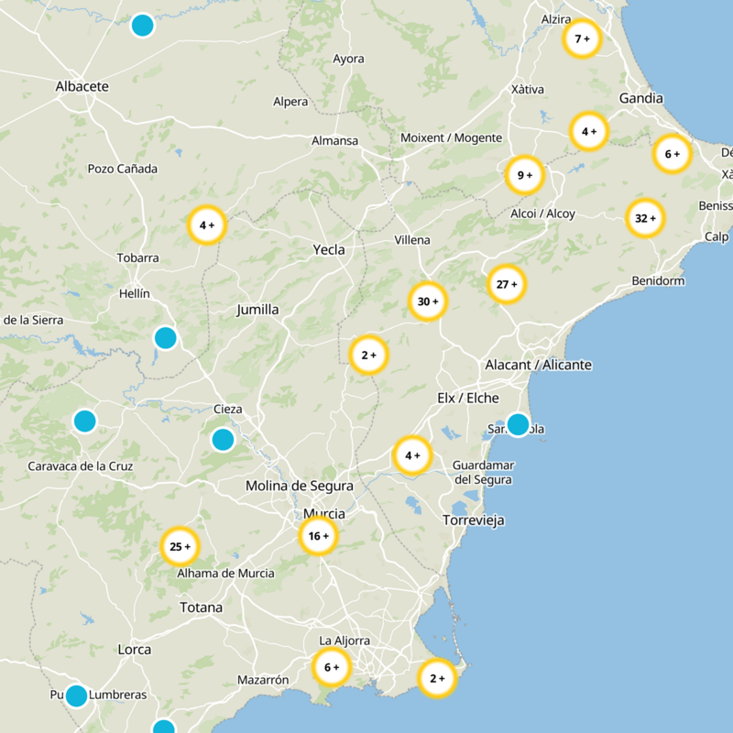Open the 2+ cluster on the southeast coast

pyautogui.click(x=437, y=678)
